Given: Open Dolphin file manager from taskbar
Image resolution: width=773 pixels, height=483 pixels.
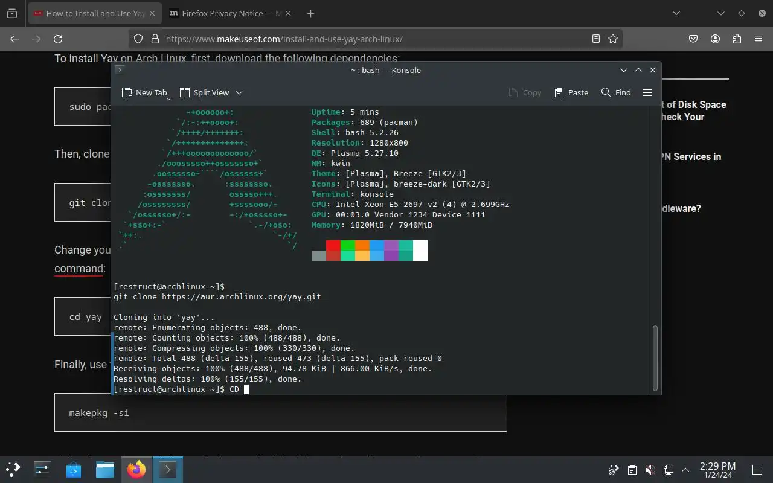Looking at the screenshot, I should click(105, 469).
